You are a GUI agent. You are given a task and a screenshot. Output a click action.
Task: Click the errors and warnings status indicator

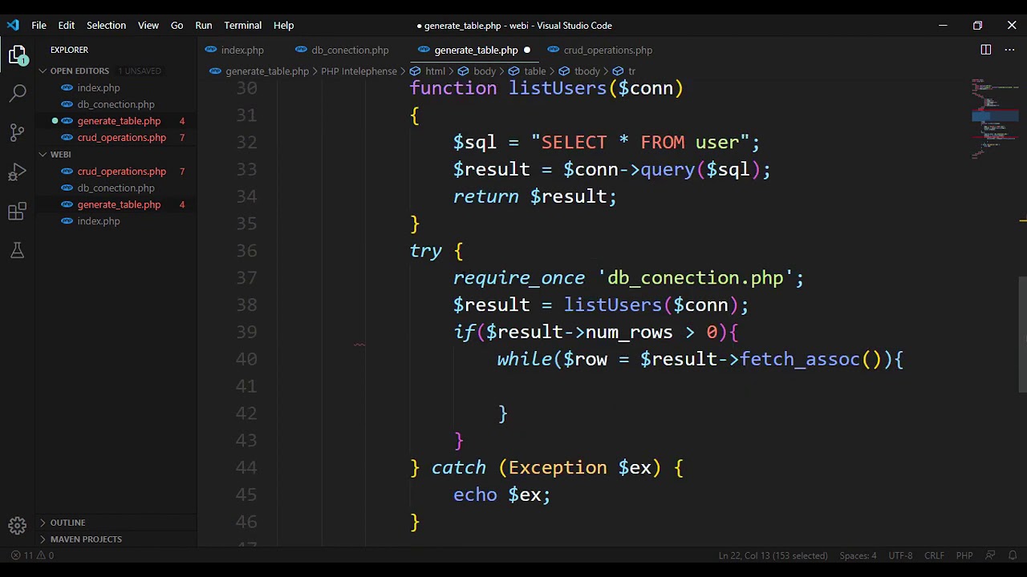pos(33,555)
